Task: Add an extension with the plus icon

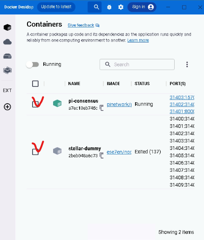Action: click(x=7, y=107)
